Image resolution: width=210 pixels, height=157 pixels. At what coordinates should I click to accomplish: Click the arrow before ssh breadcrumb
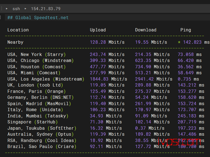point(7,9)
